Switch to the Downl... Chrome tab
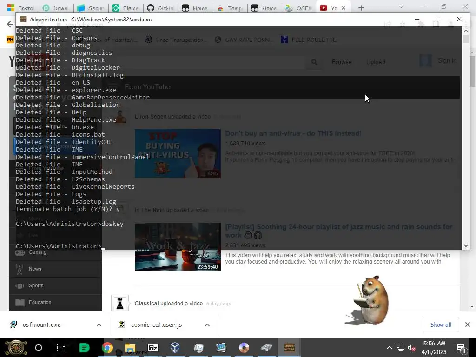Image resolution: width=476 pixels, height=357 pixels. pyautogui.click(x=56, y=8)
